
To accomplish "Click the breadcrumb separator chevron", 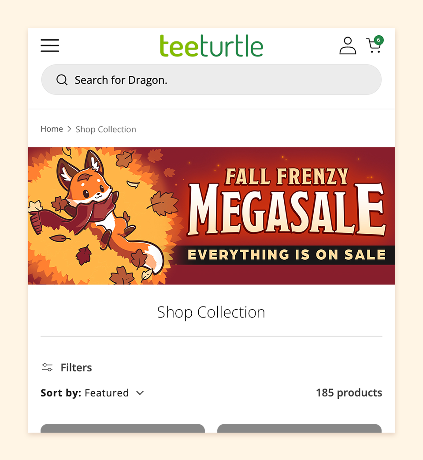I will [x=69, y=129].
